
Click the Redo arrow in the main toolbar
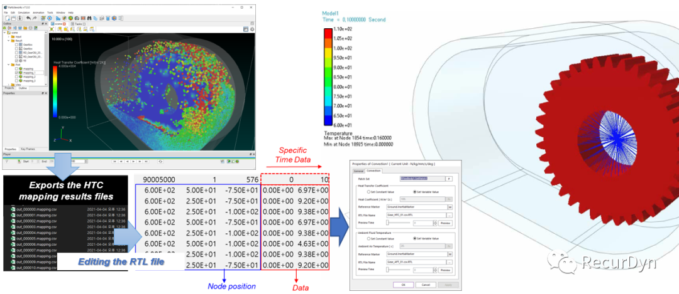coord(34,18)
